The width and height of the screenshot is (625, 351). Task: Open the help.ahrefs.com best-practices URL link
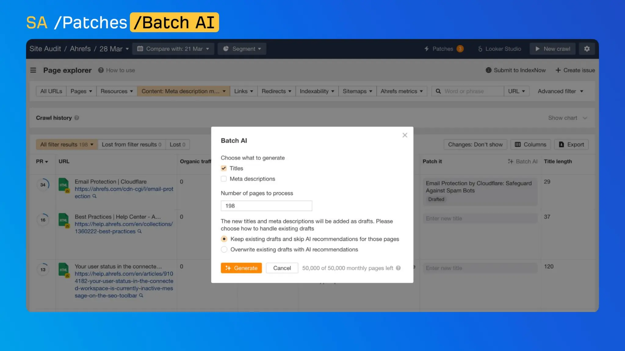124,228
